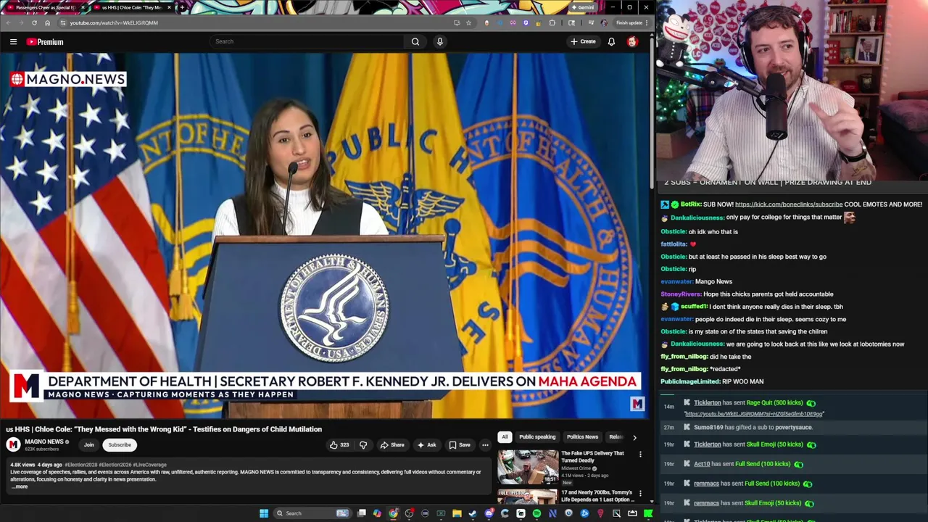Open File Explorer from the taskbar

[457, 513]
